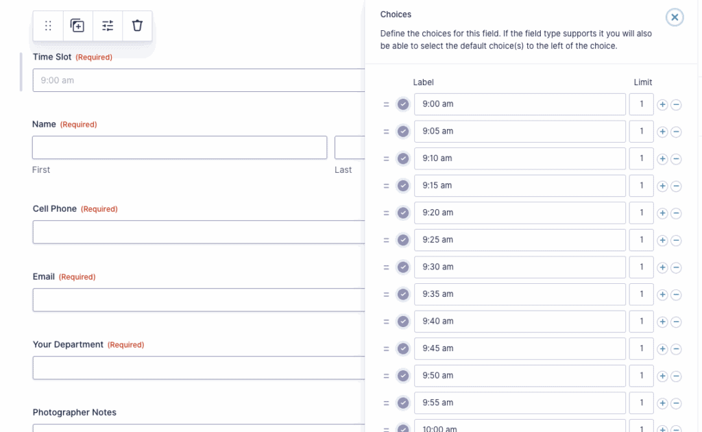Viewport: 702px width, 432px height.
Task: Open the Time Slot field settings icon
Action: click(108, 26)
